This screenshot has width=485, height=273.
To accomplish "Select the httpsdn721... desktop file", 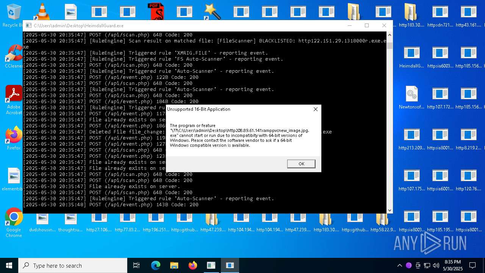I will click(x=440, y=16).
